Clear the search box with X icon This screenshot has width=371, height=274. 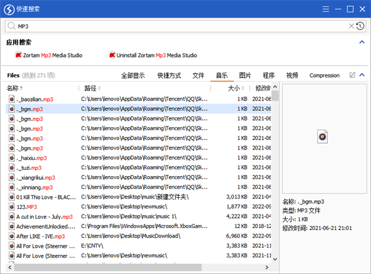pyautogui.click(x=352, y=26)
